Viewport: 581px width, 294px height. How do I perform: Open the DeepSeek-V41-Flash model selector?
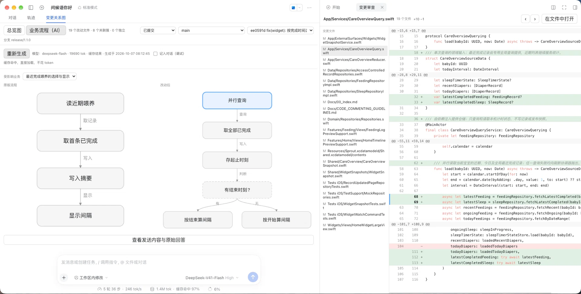pyautogui.click(x=212, y=278)
